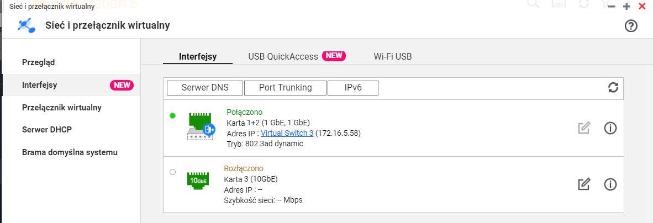
Task: Open the help question mark icon
Action: pos(631,26)
